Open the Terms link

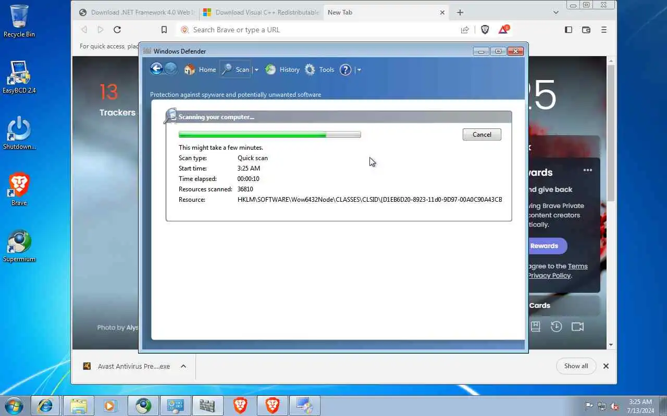(577, 266)
